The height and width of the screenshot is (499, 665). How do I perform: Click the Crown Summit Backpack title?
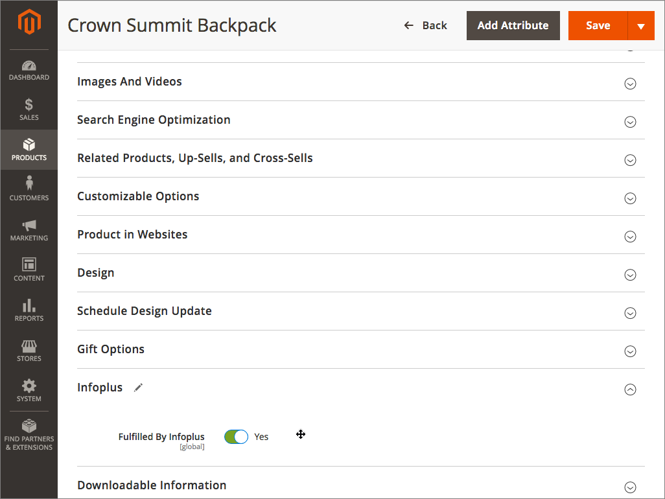[172, 26]
